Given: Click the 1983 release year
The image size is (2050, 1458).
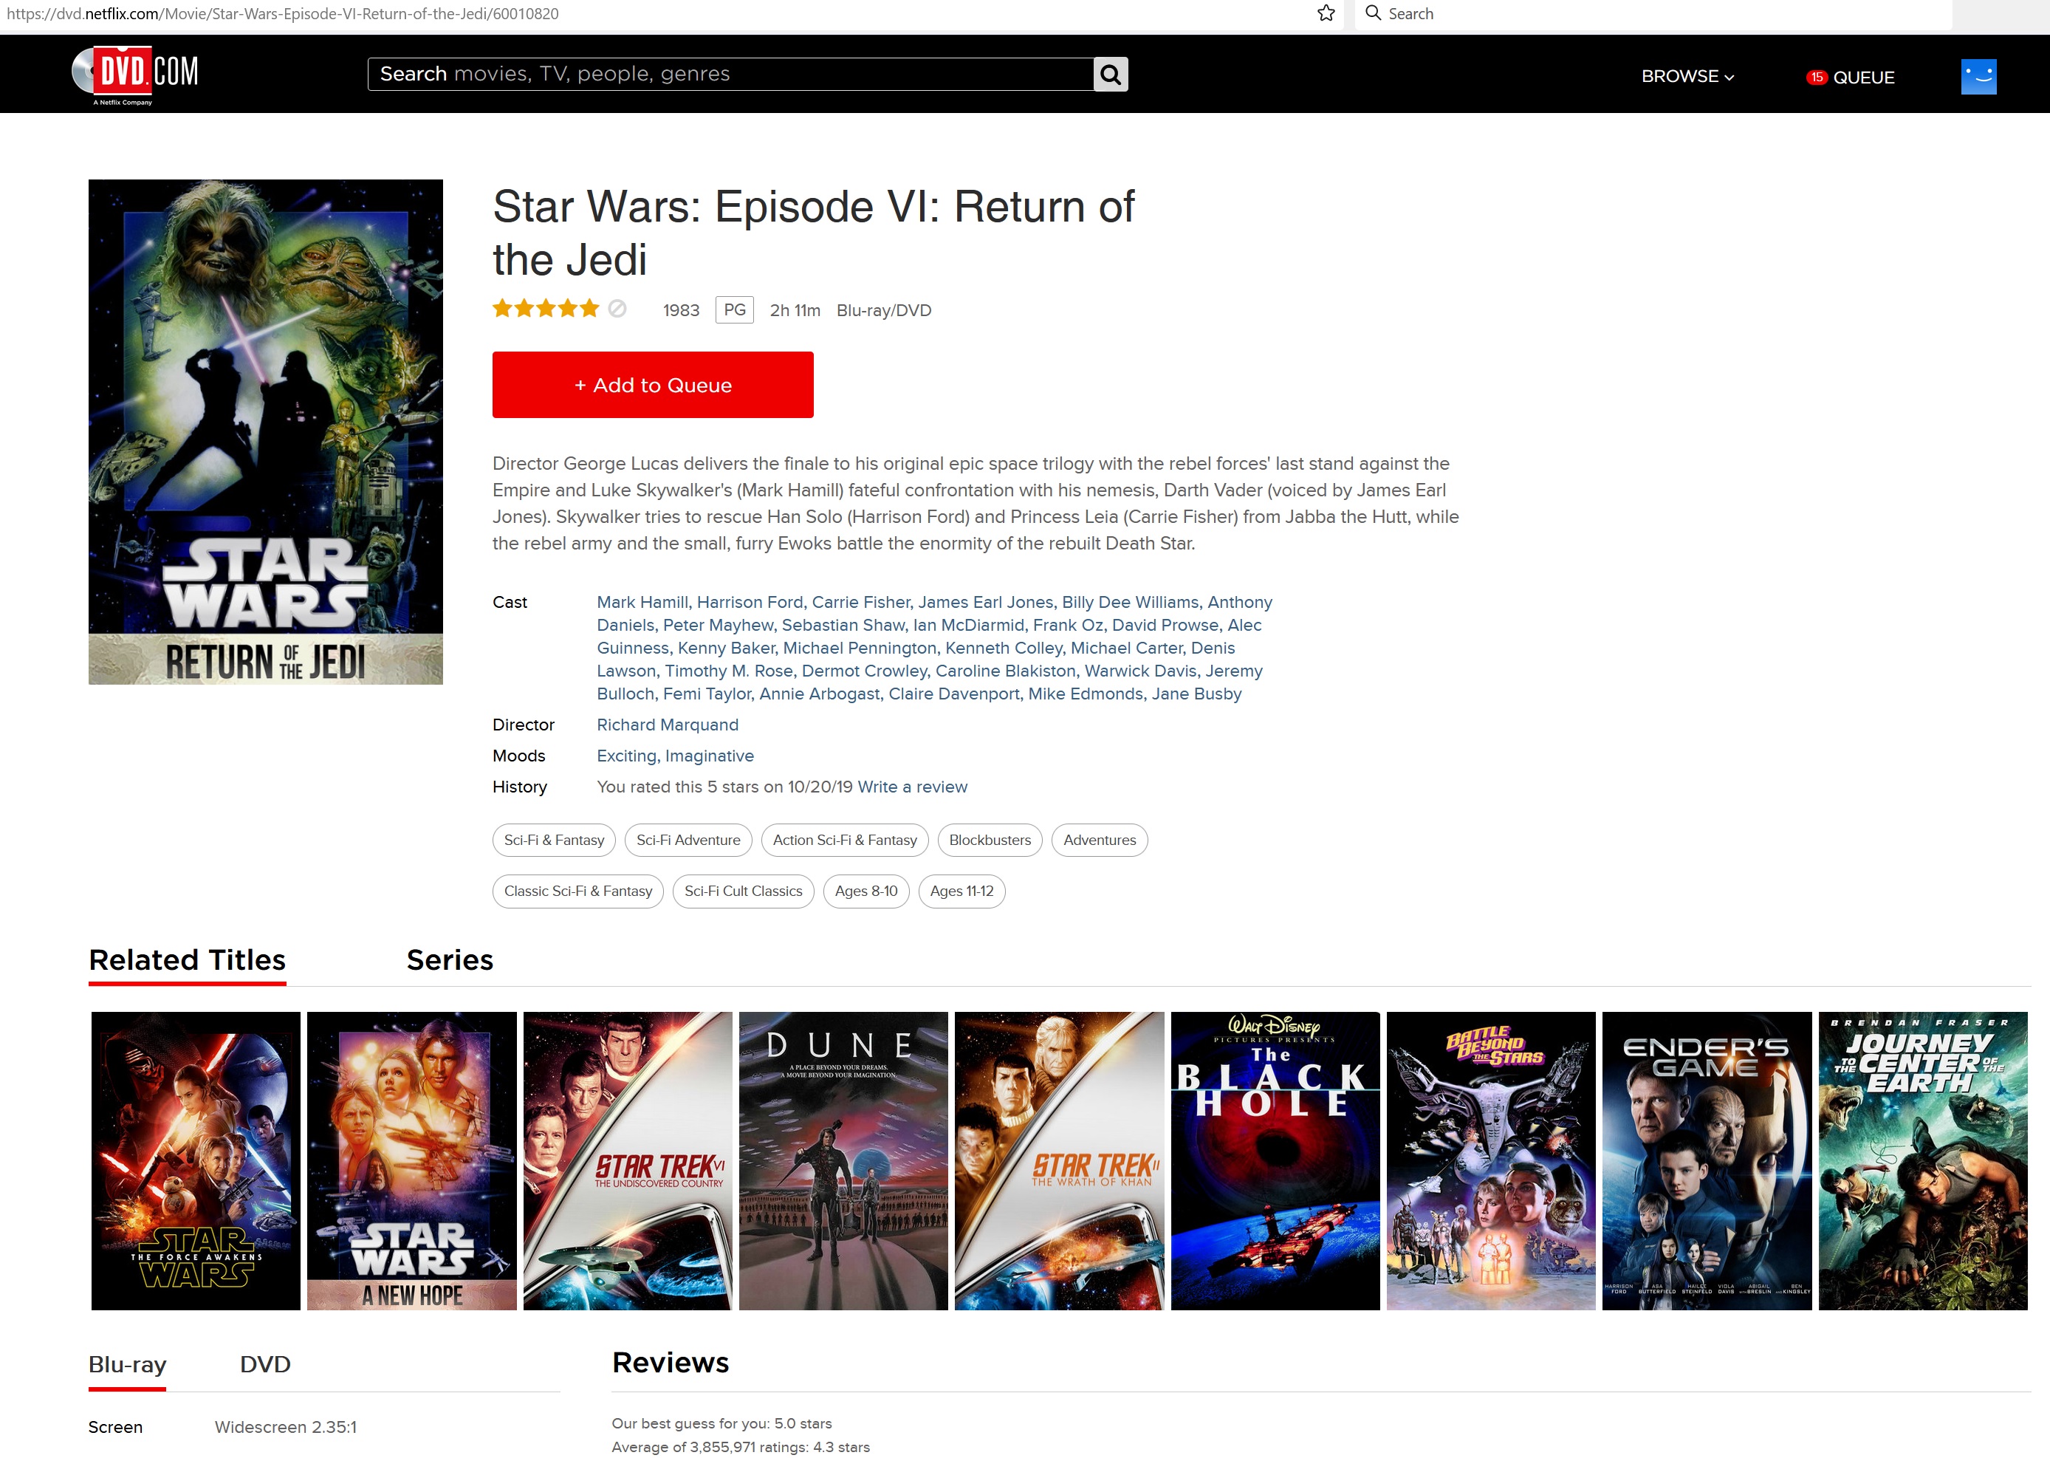Looking at the screenshot, I should 681,309.
